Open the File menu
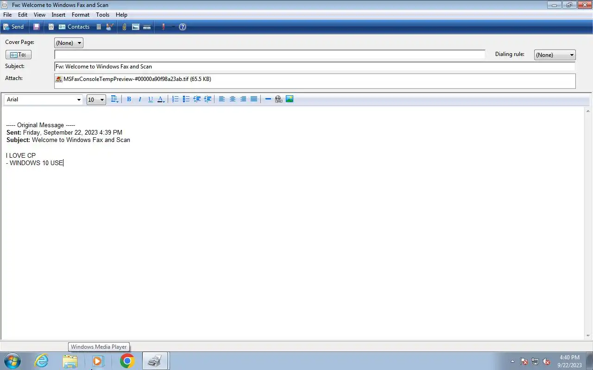 click(7, 15)
